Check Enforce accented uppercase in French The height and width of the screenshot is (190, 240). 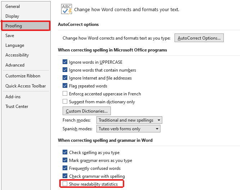click(x=65, y=94)
